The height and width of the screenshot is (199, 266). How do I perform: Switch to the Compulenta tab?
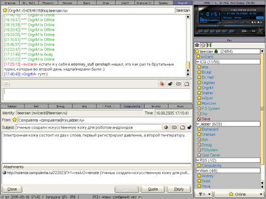tap(132, 106)
